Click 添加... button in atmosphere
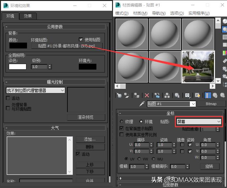Viewport: 227px width, 188px height. (x=90, y=140)
